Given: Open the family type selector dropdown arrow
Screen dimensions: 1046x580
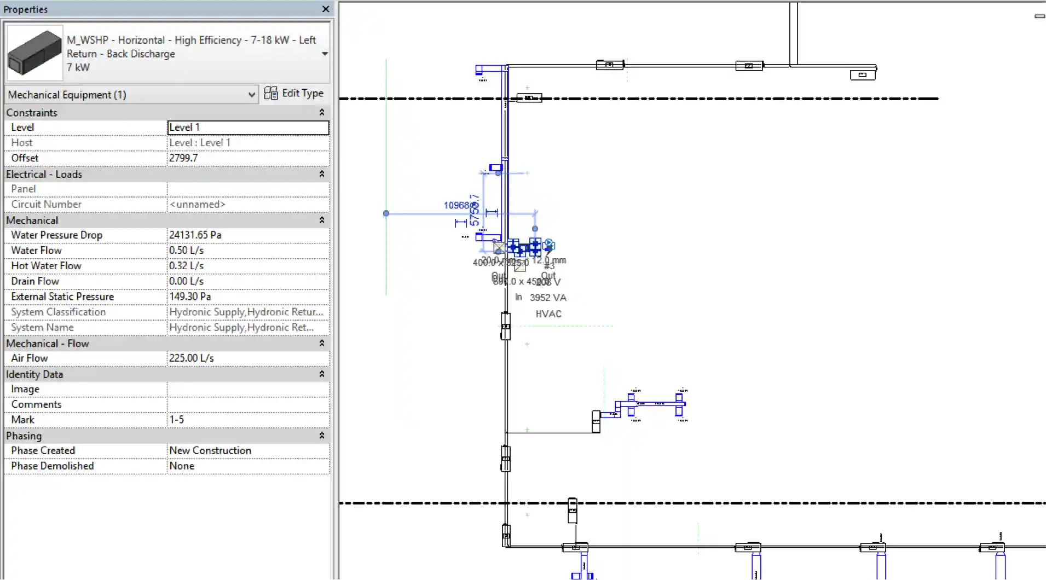Looking at the screenshot, I should coord(325,54).
